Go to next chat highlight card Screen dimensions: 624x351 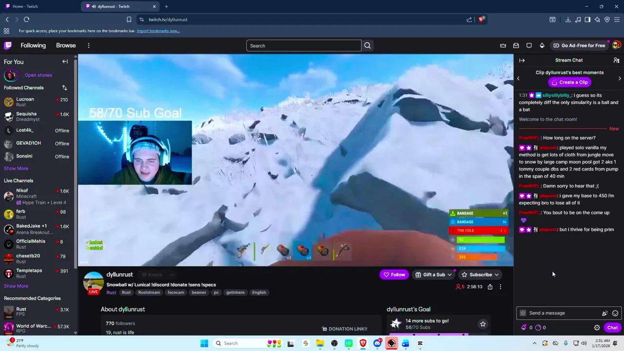point(620,78)
